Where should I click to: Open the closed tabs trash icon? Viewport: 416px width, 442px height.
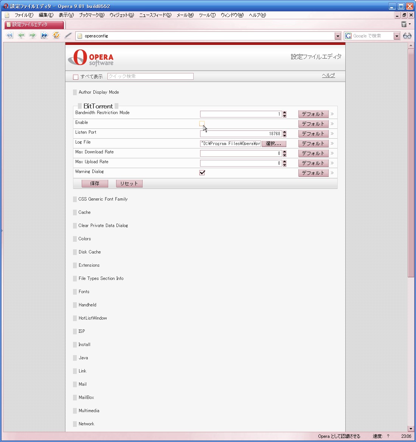404,24
